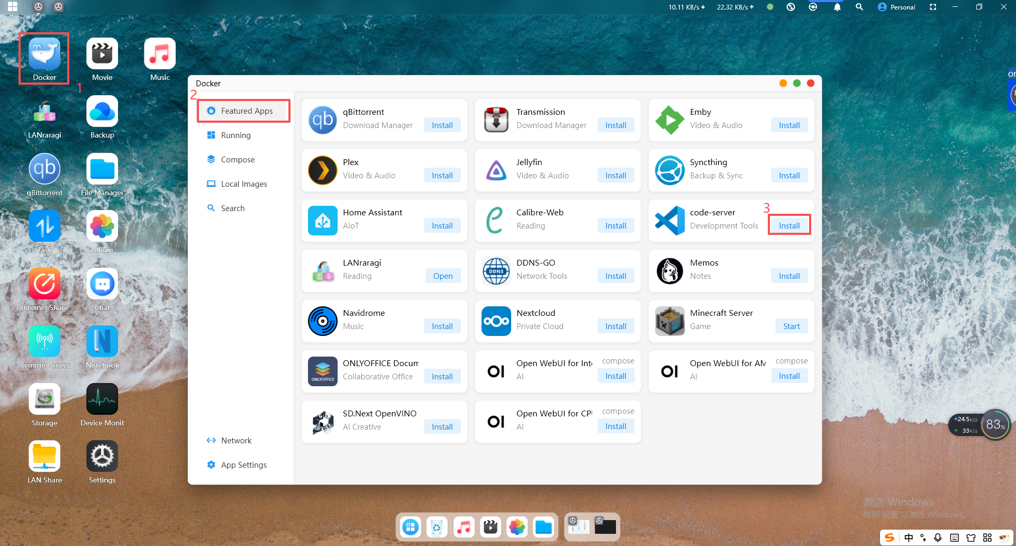Open the search magnifier in top bar
Screen dimensions: 1016x546
tap(859, 7)
